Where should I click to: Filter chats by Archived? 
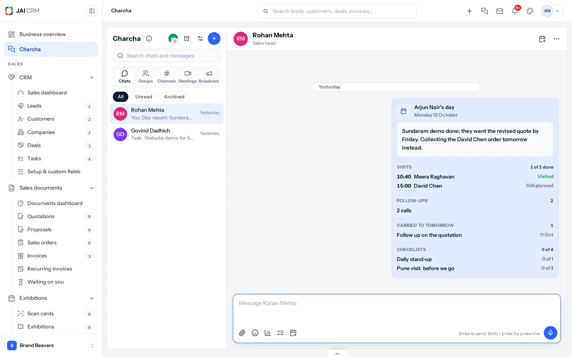pos(174,97)
